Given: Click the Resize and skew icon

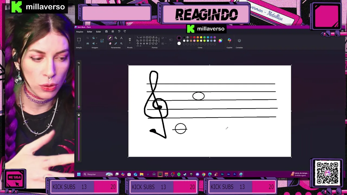Looking at the screenshot, I should pyautogui.click(x=102, y=41).
